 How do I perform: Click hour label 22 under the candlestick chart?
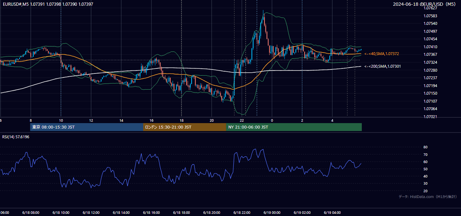pos(242,120)
